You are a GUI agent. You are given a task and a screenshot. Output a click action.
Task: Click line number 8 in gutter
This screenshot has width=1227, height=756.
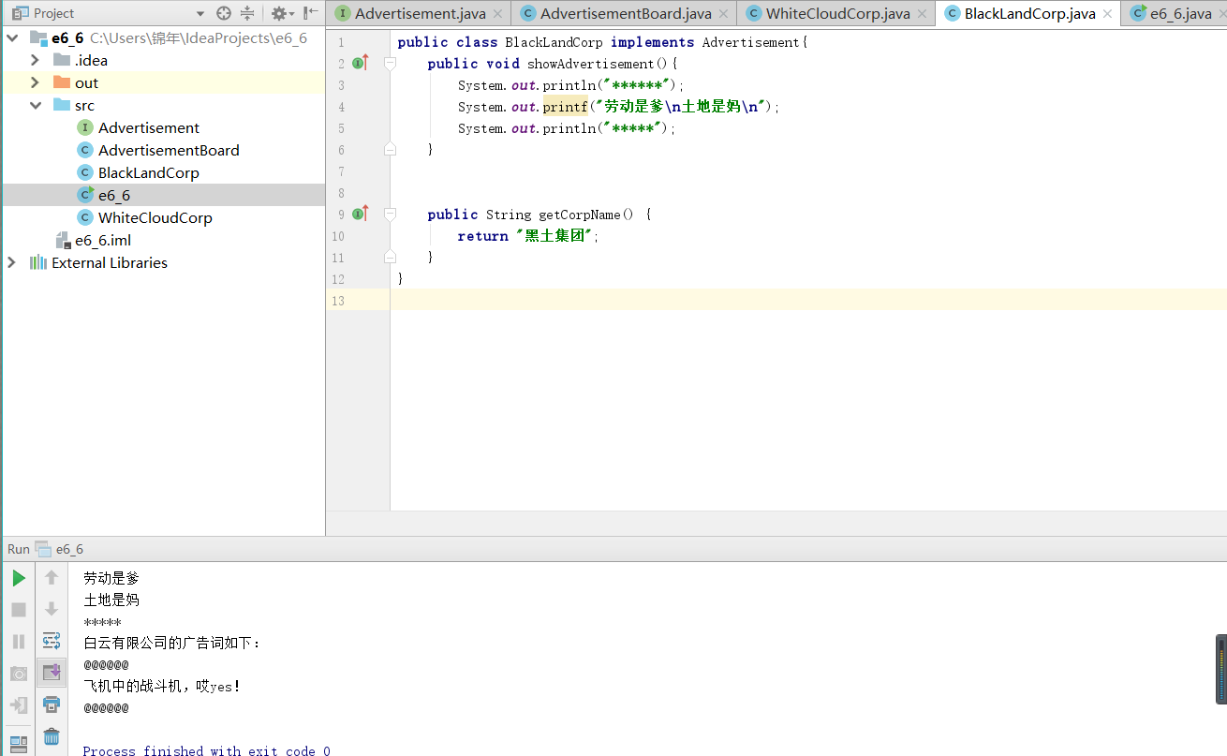(x=341, y=193)
